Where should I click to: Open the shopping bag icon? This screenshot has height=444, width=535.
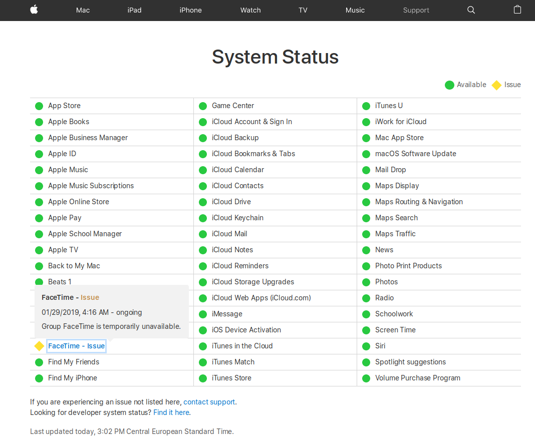tap(517, 10)
